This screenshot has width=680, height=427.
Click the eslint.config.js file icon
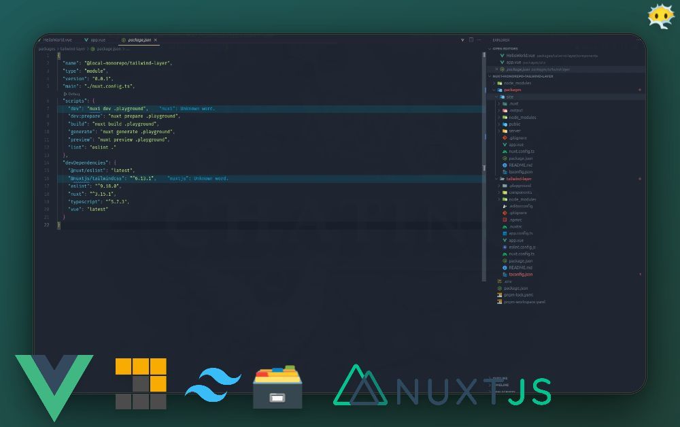pyautogui.click(x=505, y=247)
